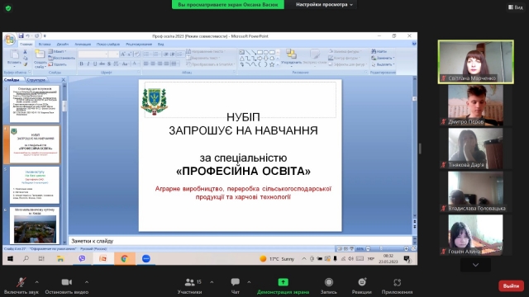Open Chrome from Windows taskbar
529x297 pixels.
[x=125, y=258]
